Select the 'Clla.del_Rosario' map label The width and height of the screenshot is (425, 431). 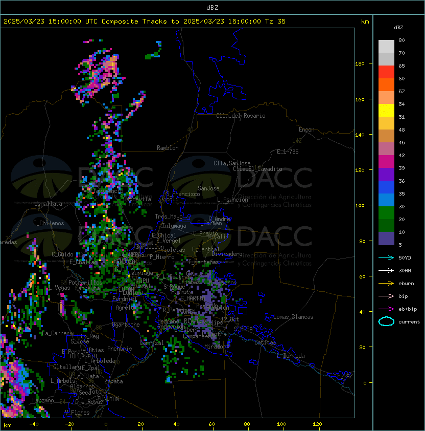241,116
